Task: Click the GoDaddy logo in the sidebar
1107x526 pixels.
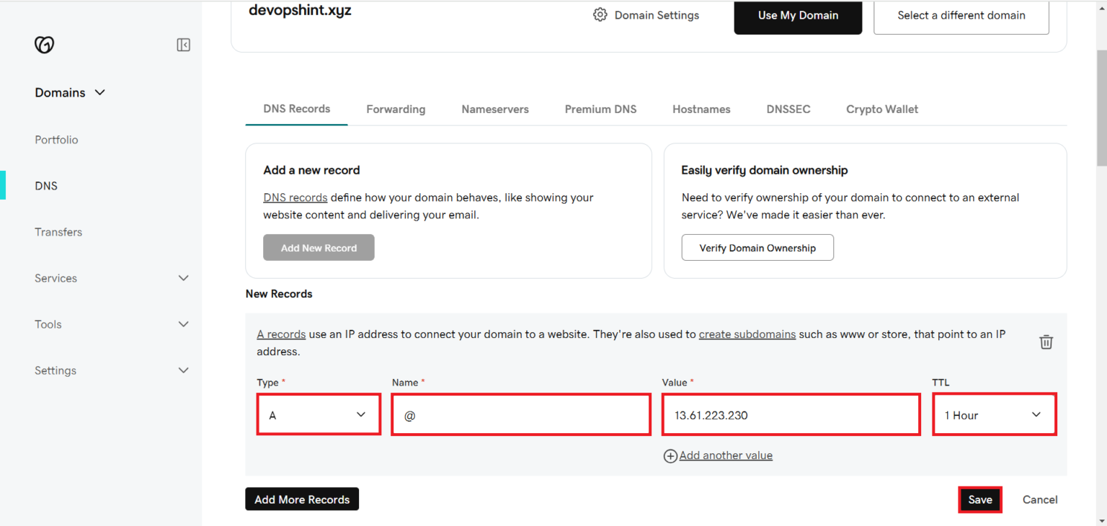Action: [44, 45]
